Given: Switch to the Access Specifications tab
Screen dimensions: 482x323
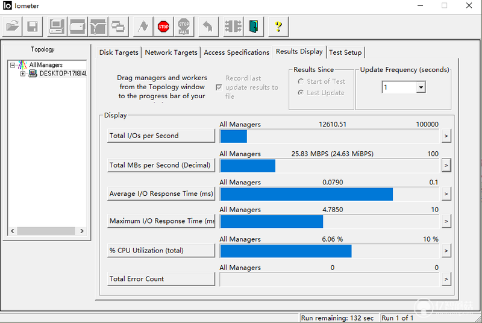Looking at the screenshot, I should pyautogui.click(x=236, y=52).
